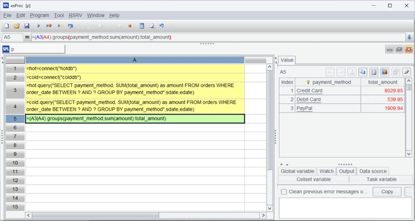This screenshot has width=415, height=221.
Task: Open the Edit menu
Action: pyautogui.click(x=21, y=16)
